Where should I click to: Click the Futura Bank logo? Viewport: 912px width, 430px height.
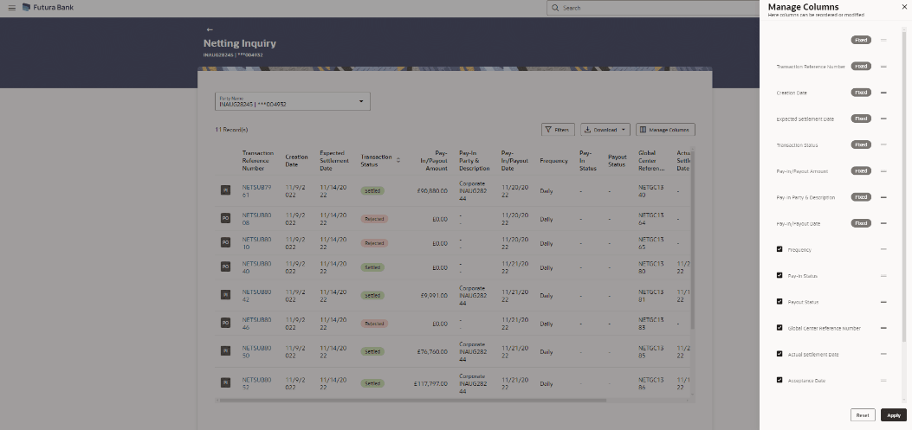coord(48,8)
